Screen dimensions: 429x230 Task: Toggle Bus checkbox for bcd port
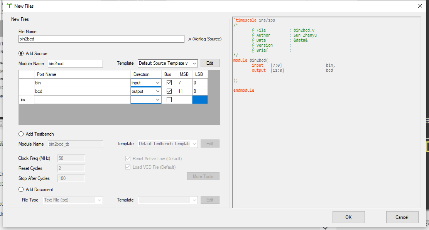click(x=169, y=91)
